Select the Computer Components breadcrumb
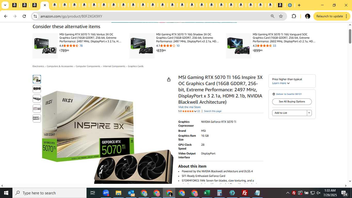 pyautogui.click(x=88, y=66)
